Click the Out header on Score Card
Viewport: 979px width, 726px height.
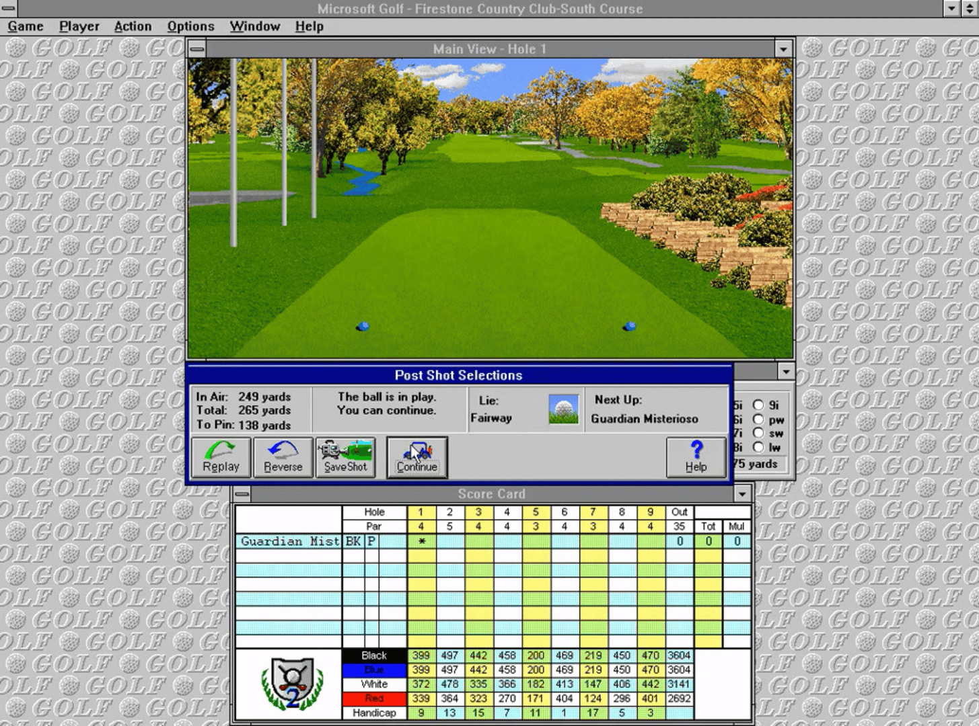pyautogui.click(x=680, y=512)
